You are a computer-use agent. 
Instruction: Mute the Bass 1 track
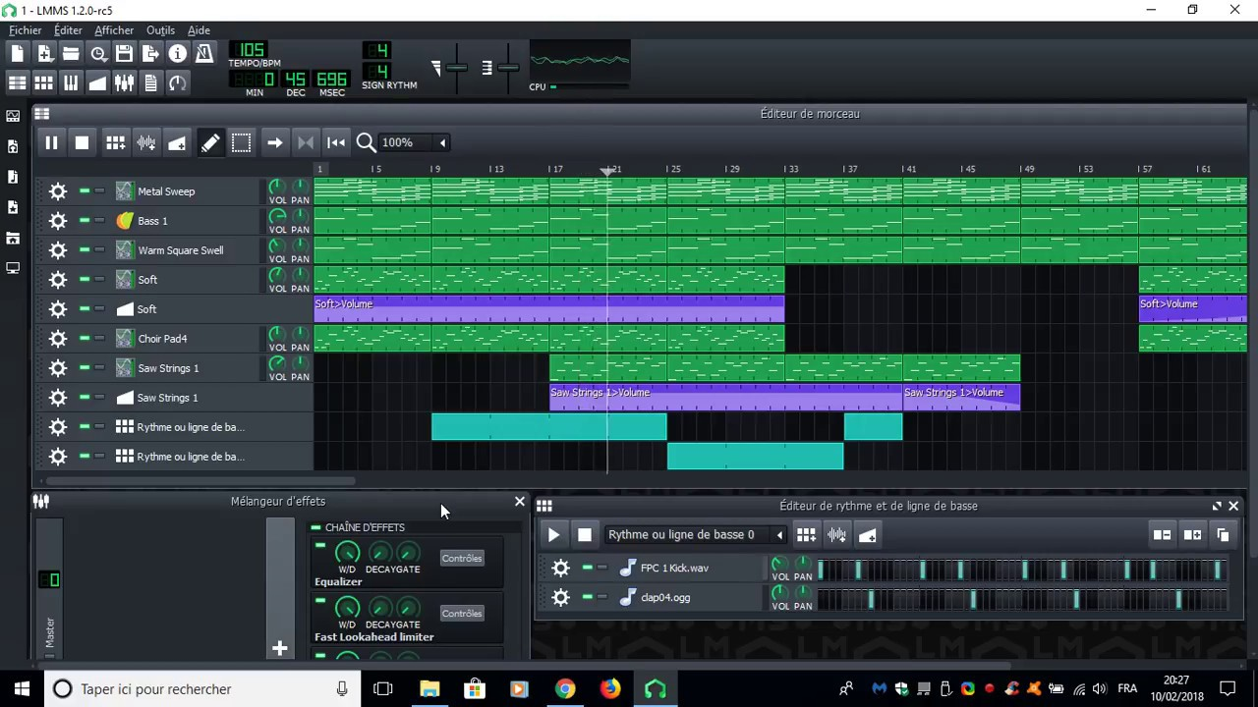(x=85, y=221)
